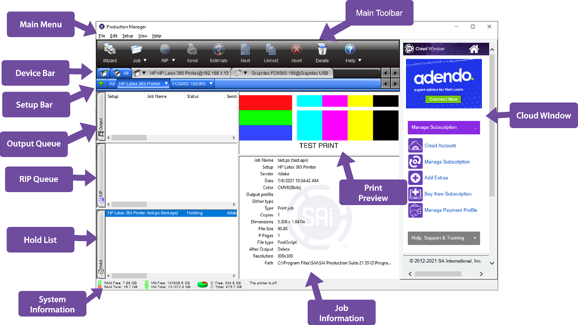Open the Help question mark icon
The height and width of the screenshot is (325, 578).
tap(350, 49)
